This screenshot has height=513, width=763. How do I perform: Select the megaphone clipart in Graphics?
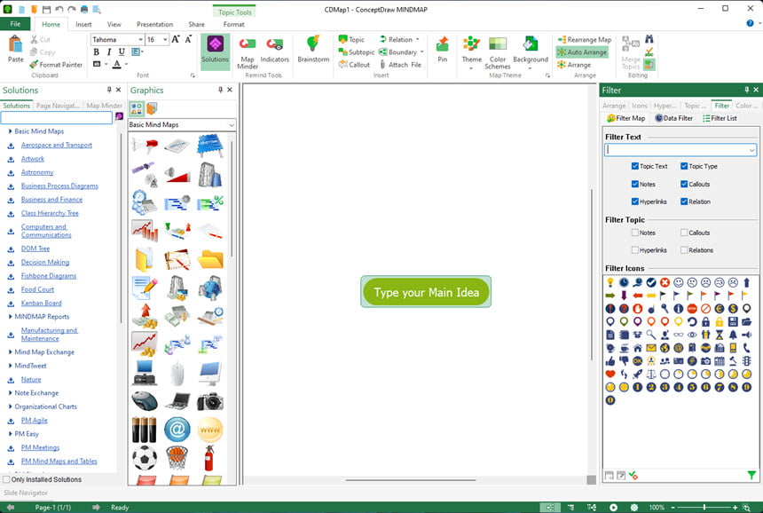tap(145, 145)
